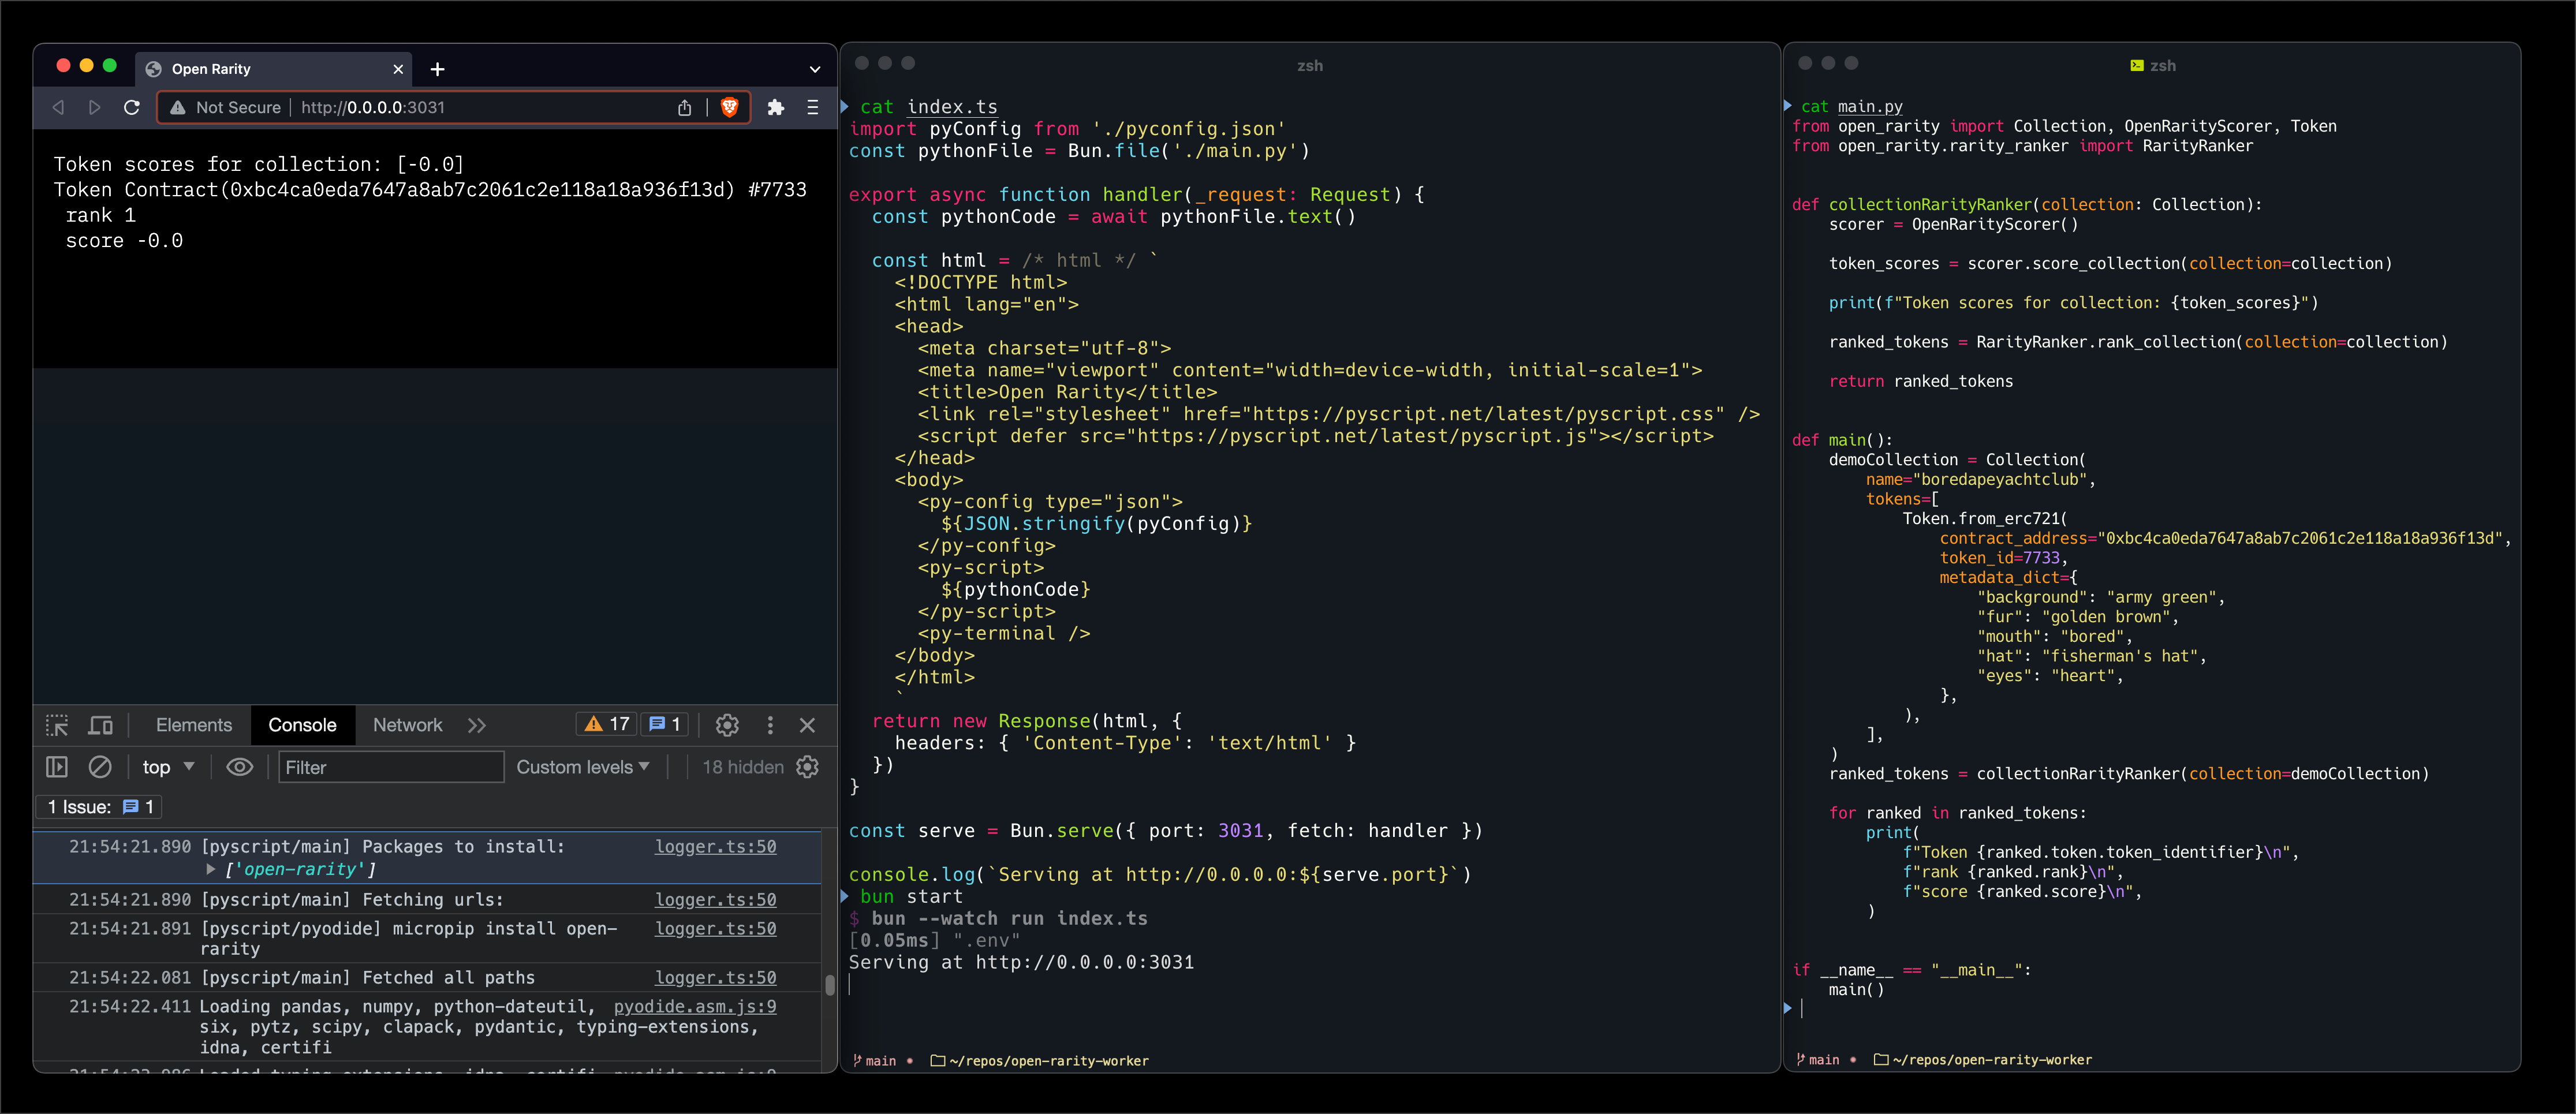This screenshot has width=2576, height=1114.
Task: Open DevTools settings gear
Action: (727, 725)
